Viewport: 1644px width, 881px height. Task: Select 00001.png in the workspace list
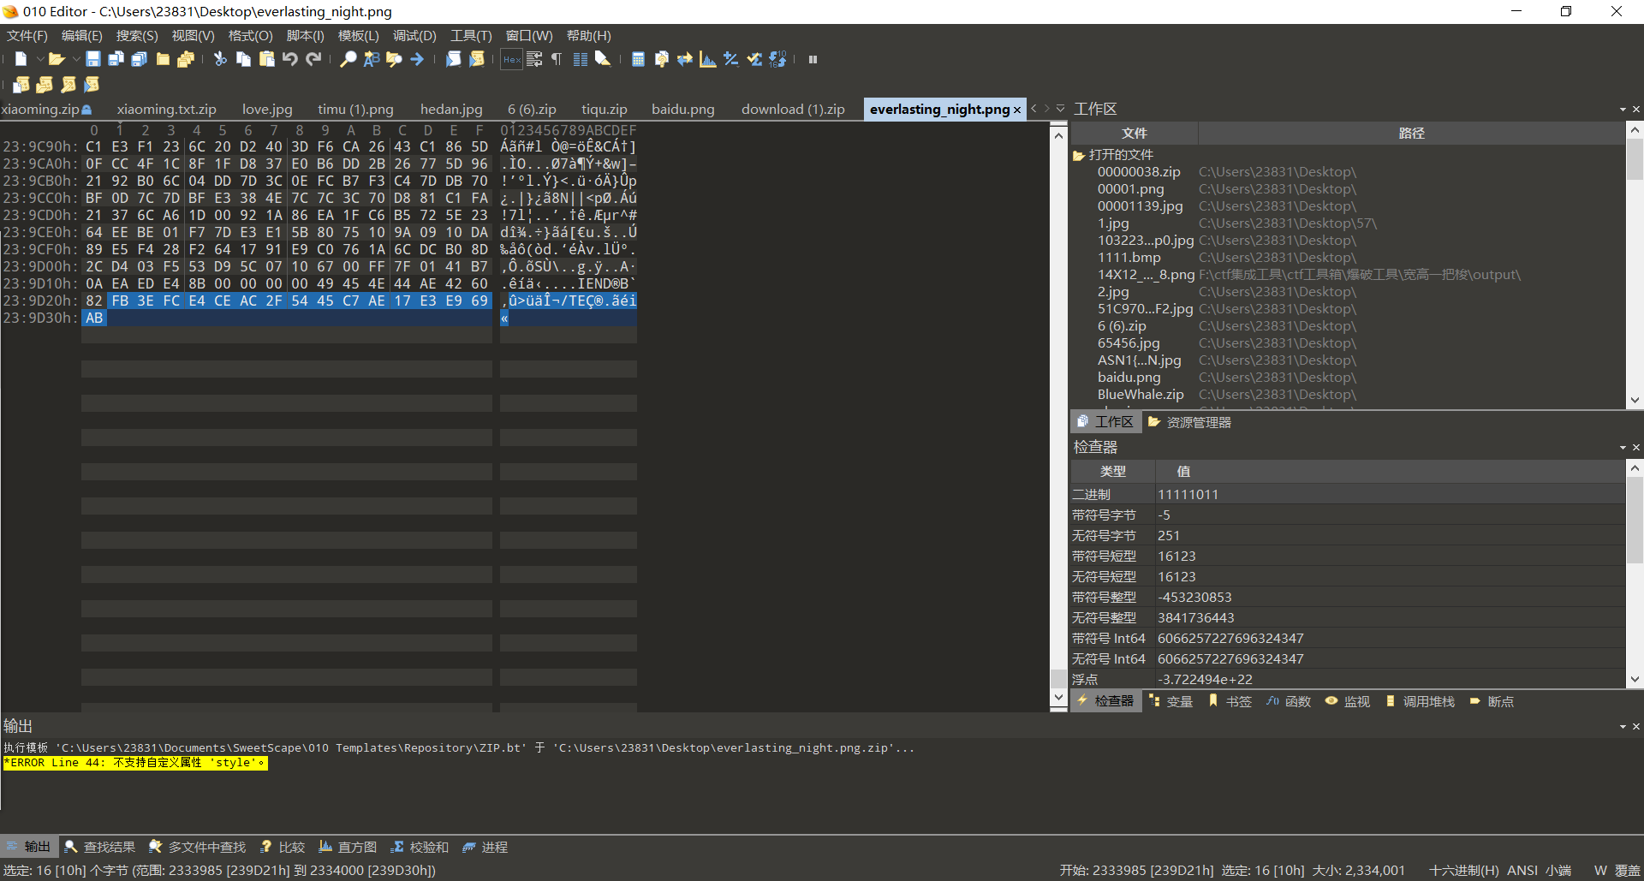[1130, 189]
